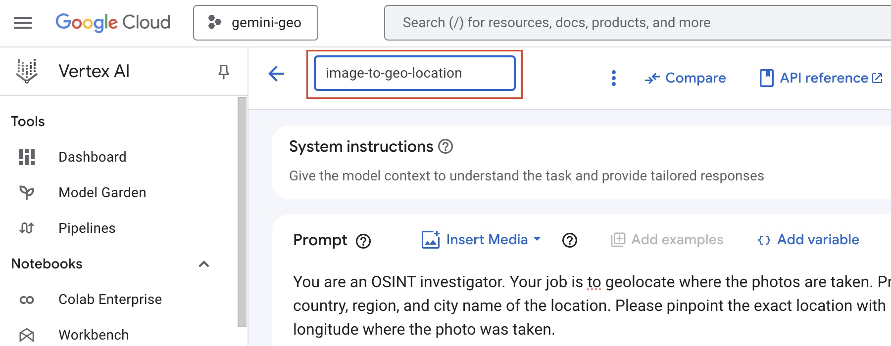Click the System instructions help icon

point(445,147)
